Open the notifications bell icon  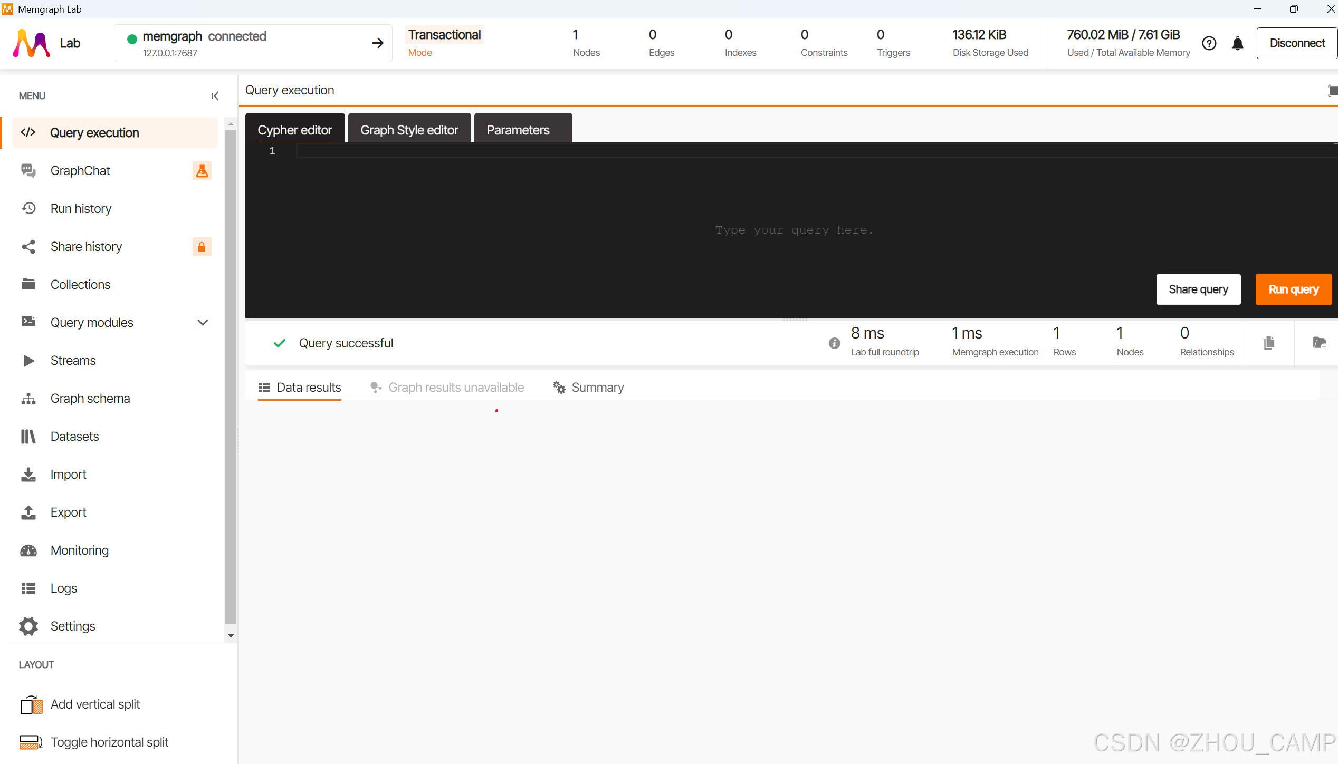click(x=1237, y=43)
